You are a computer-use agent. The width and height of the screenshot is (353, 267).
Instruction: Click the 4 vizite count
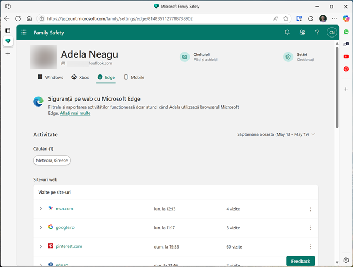233,209
